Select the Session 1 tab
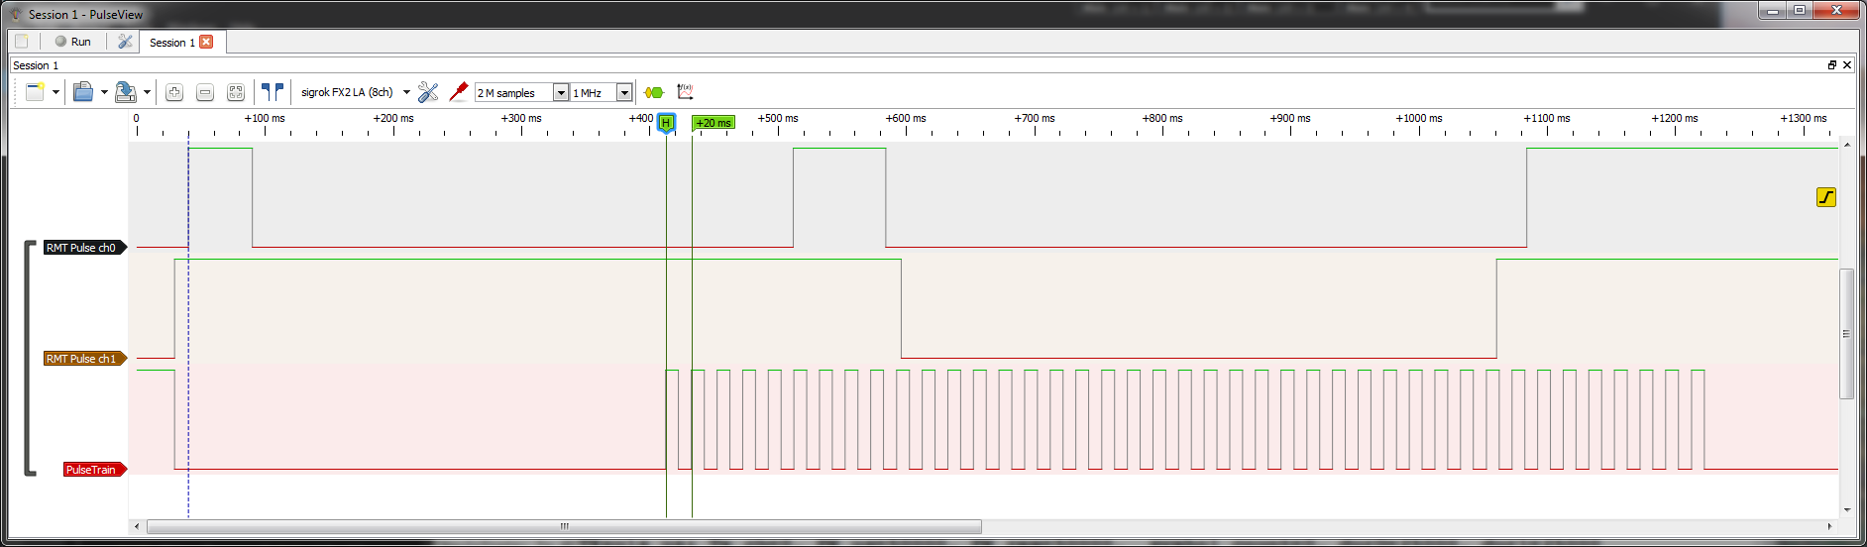Image resolution: width=1867 pixels, height=547 pixels. pyautogui.click(x=172, y=43)
